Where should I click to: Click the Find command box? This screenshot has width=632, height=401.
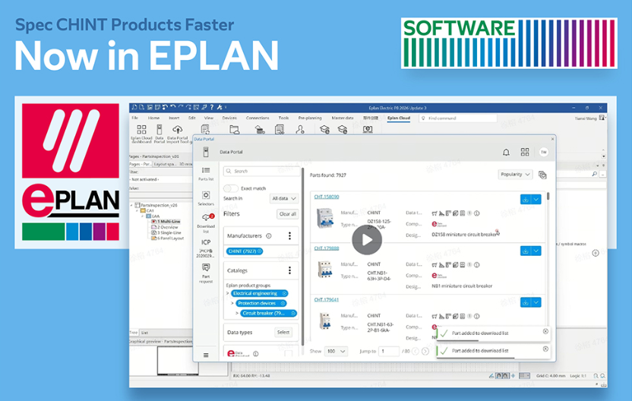(x=458, y=118)
